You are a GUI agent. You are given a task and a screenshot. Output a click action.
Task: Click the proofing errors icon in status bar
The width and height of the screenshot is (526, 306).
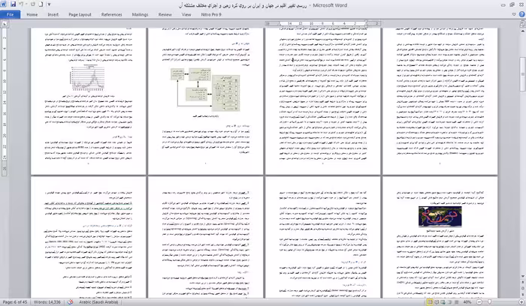[x=70, y=302]
